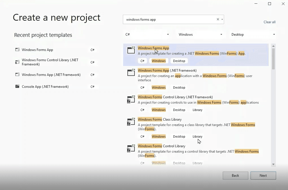Click the Clear all link
Image resolution: width=288 pixels, height=190 pixels.
(x=269, y=22)
